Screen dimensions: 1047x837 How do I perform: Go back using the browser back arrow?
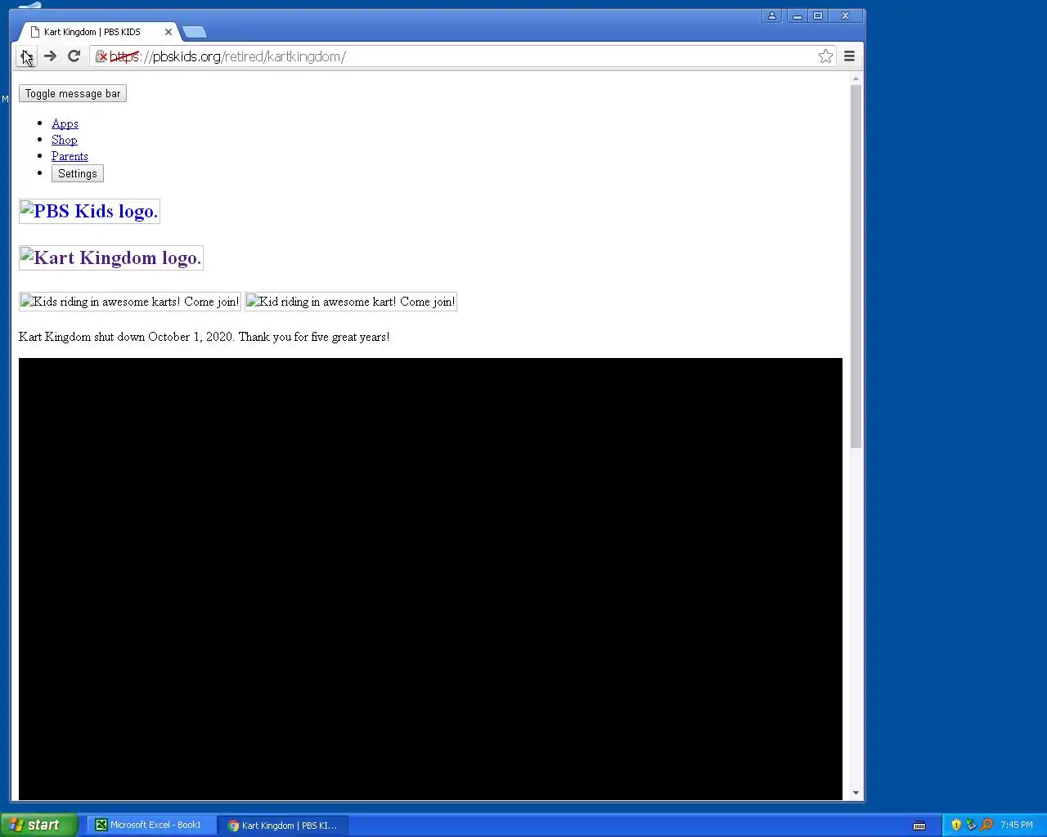27,56
